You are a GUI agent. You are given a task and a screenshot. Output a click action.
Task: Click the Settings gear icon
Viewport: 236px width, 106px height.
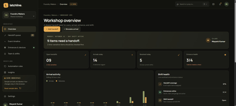point(5,96)
